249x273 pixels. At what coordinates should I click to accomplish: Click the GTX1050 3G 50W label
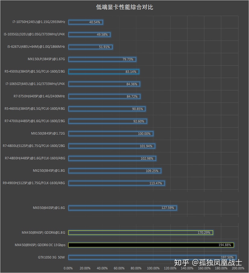point(51,257)
